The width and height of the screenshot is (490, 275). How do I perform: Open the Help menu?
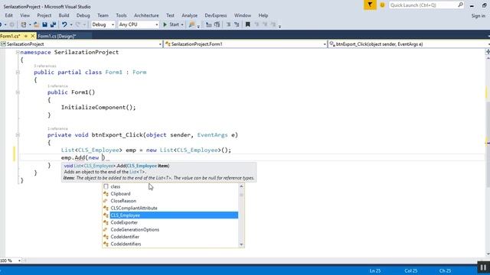[263, 15]
